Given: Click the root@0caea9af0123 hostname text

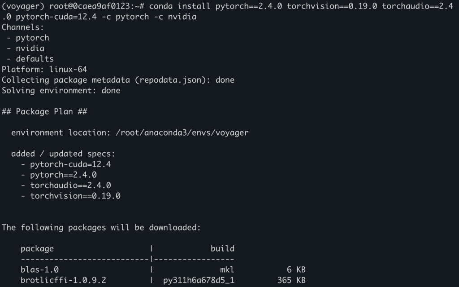Looking at the screenshot, I should pyautogui.click(x=89, y=6).
